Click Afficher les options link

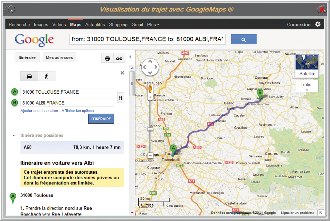(x=78, y=111)
